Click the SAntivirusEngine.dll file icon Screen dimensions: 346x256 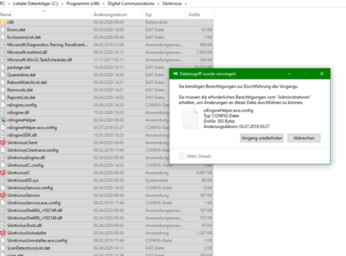click(3, 158)
